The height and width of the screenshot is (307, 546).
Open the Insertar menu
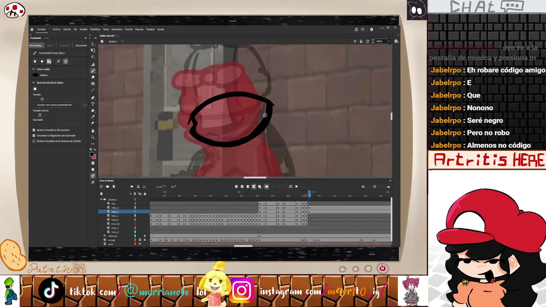(84, 29)
